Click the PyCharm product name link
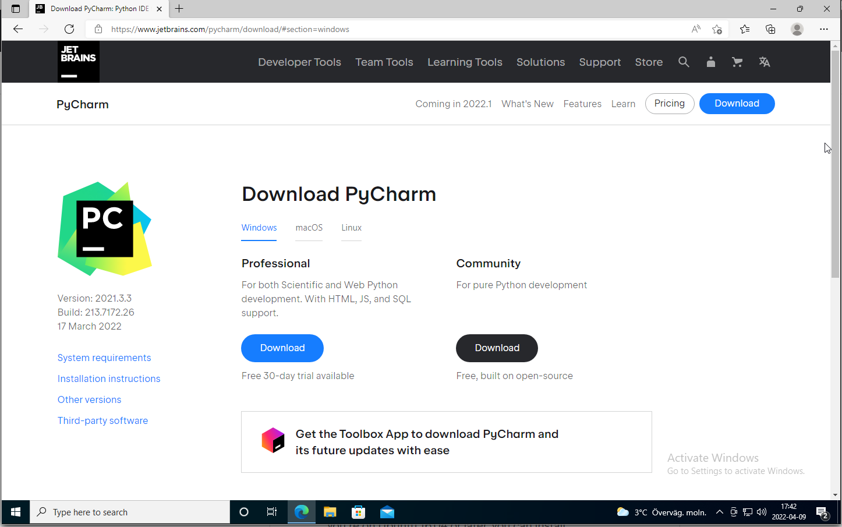Viewport: 842px width, 527px height. (83, 104)
